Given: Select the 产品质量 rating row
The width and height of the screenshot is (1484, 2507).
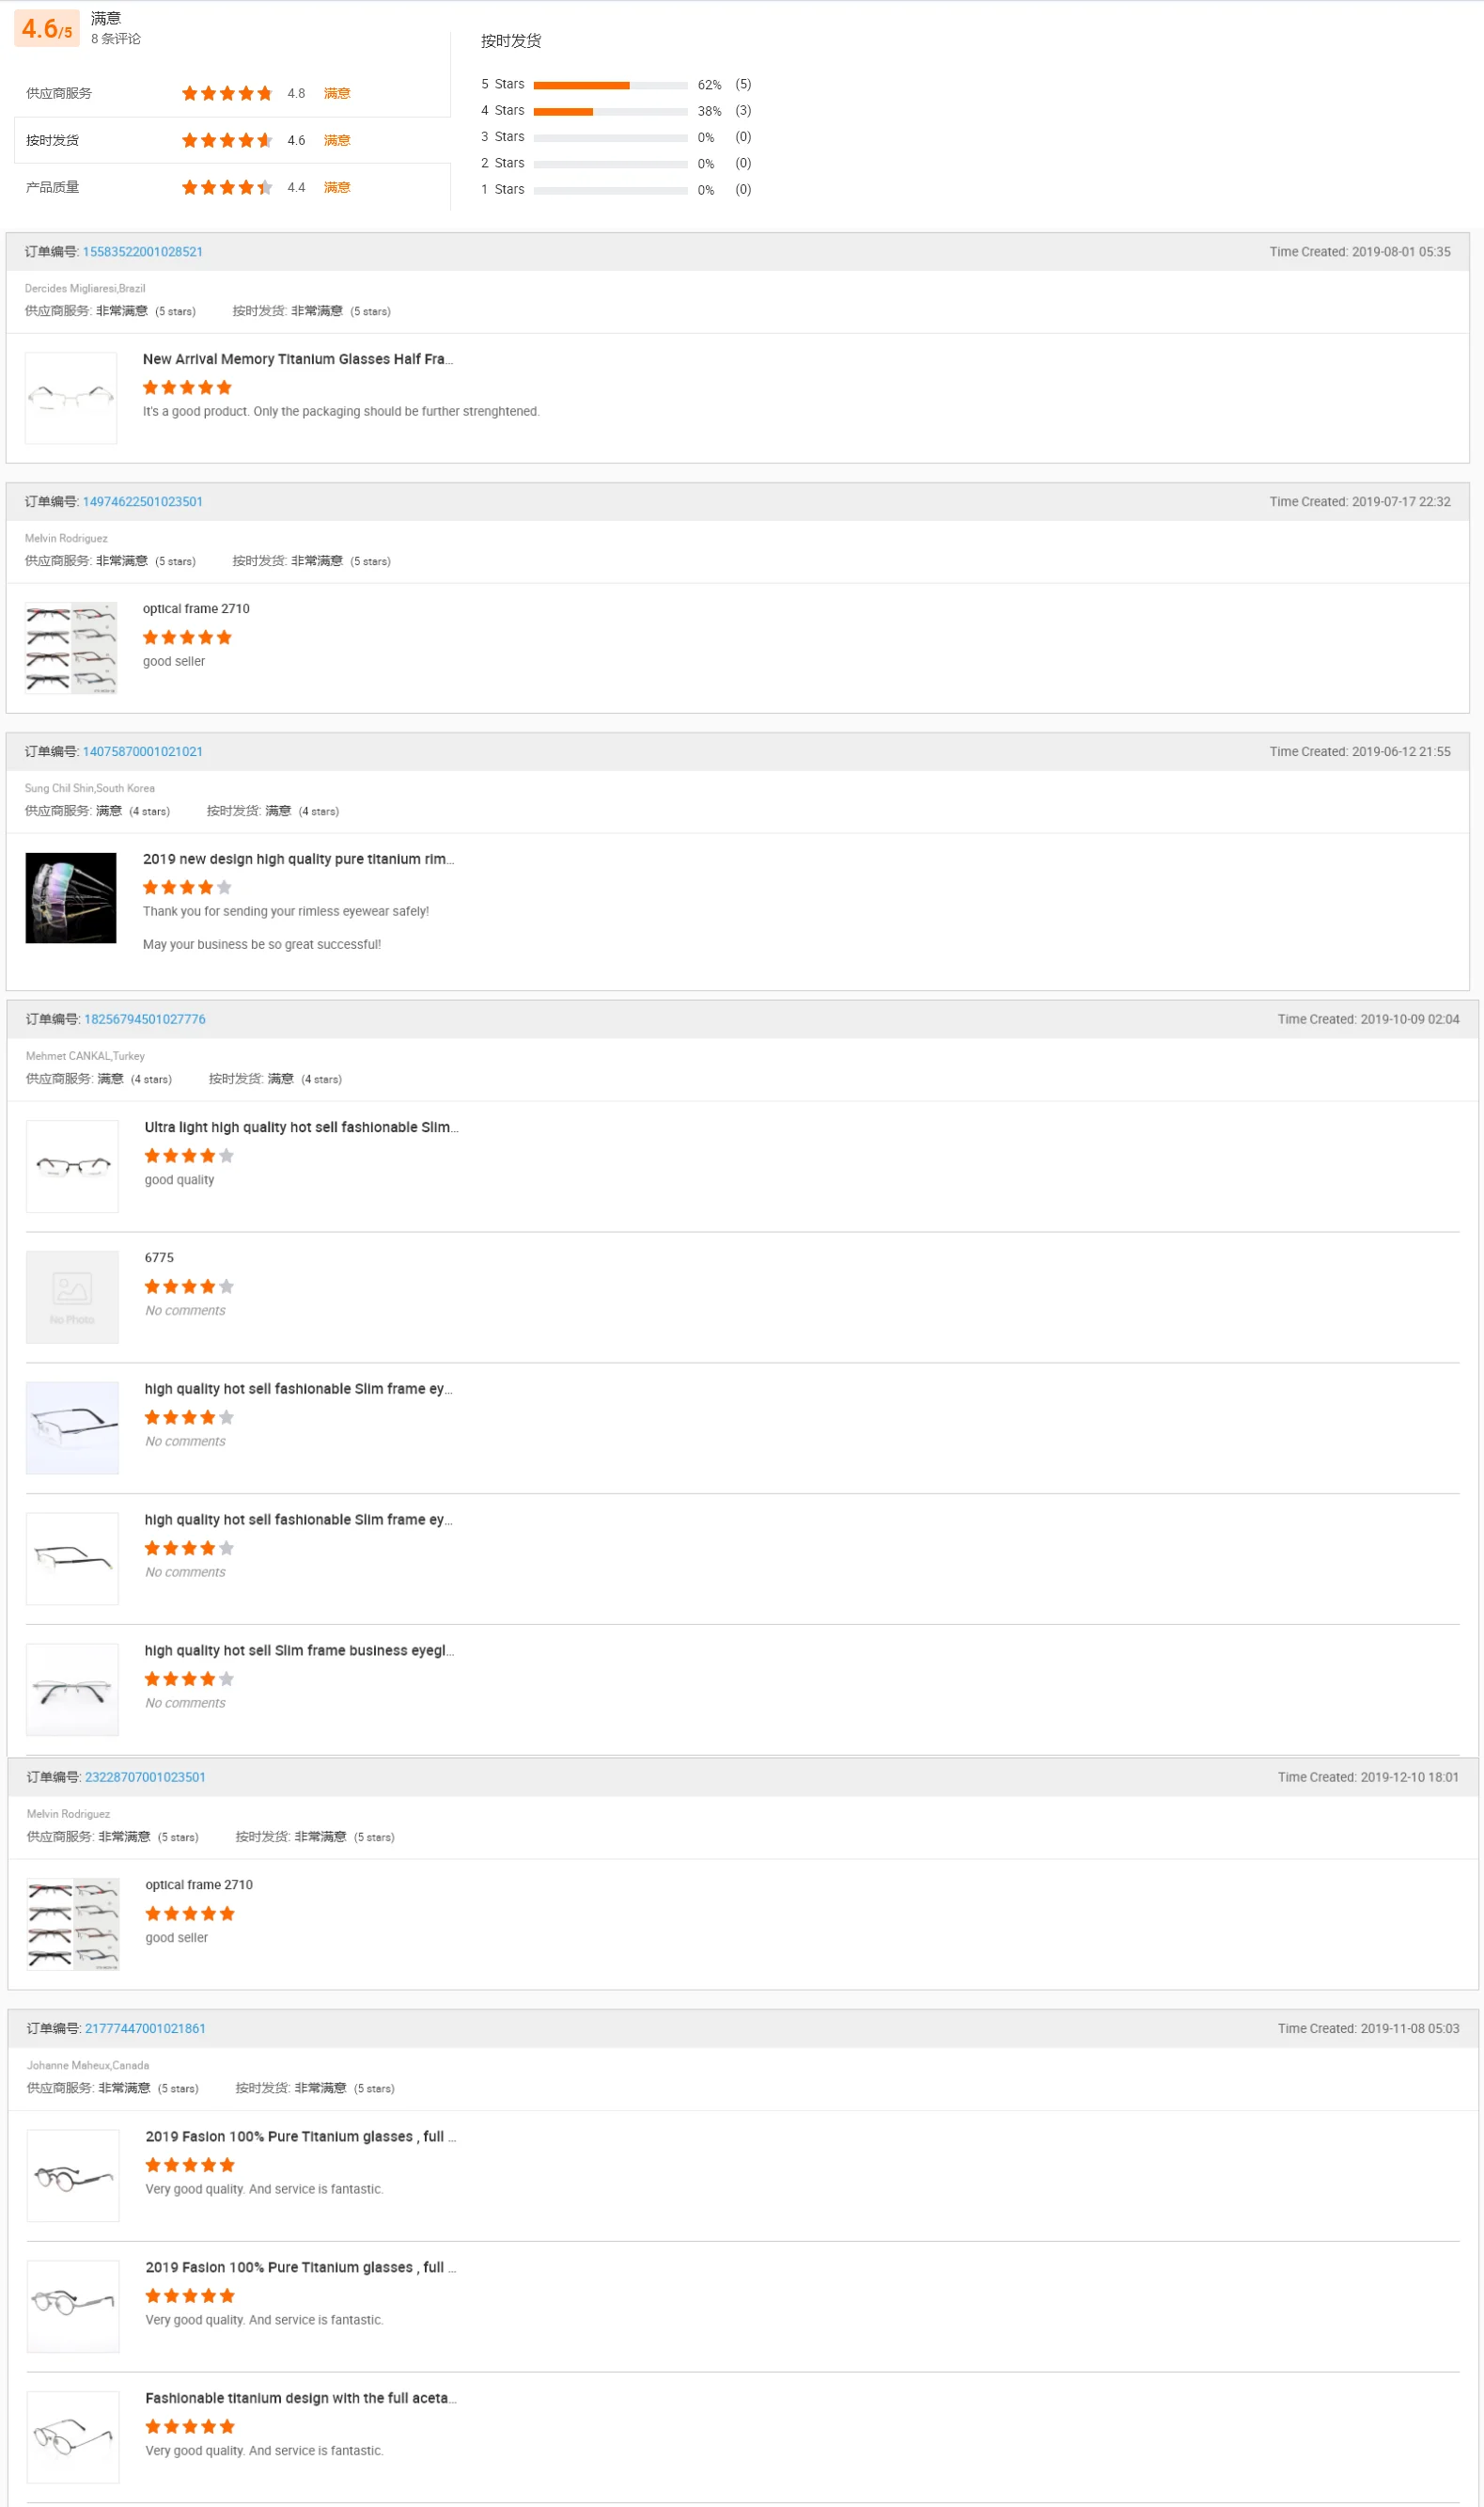Looking at the screenshot, I should coord(232,188).
